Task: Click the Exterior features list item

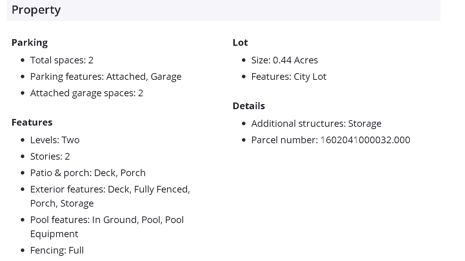Action: pyautogui.click(x=110, y=190)
